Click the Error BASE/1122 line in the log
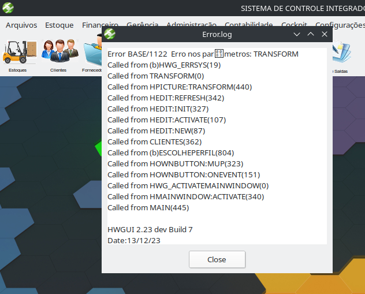Viewport: 365px width, 294px height. coord(203,54)
